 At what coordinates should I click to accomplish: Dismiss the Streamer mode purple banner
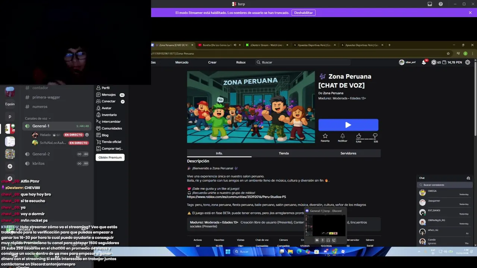(x=470, y=13)
